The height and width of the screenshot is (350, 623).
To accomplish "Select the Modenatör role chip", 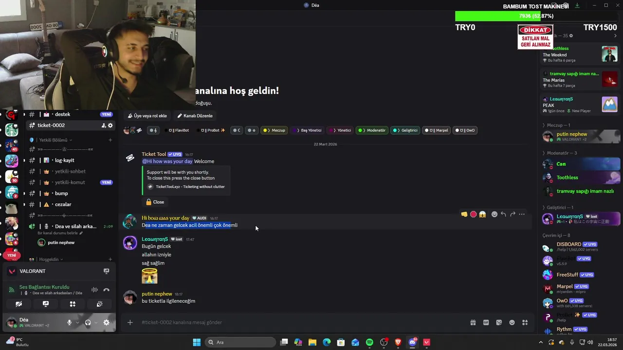I will pyautogui.click(x=372, y=130).
